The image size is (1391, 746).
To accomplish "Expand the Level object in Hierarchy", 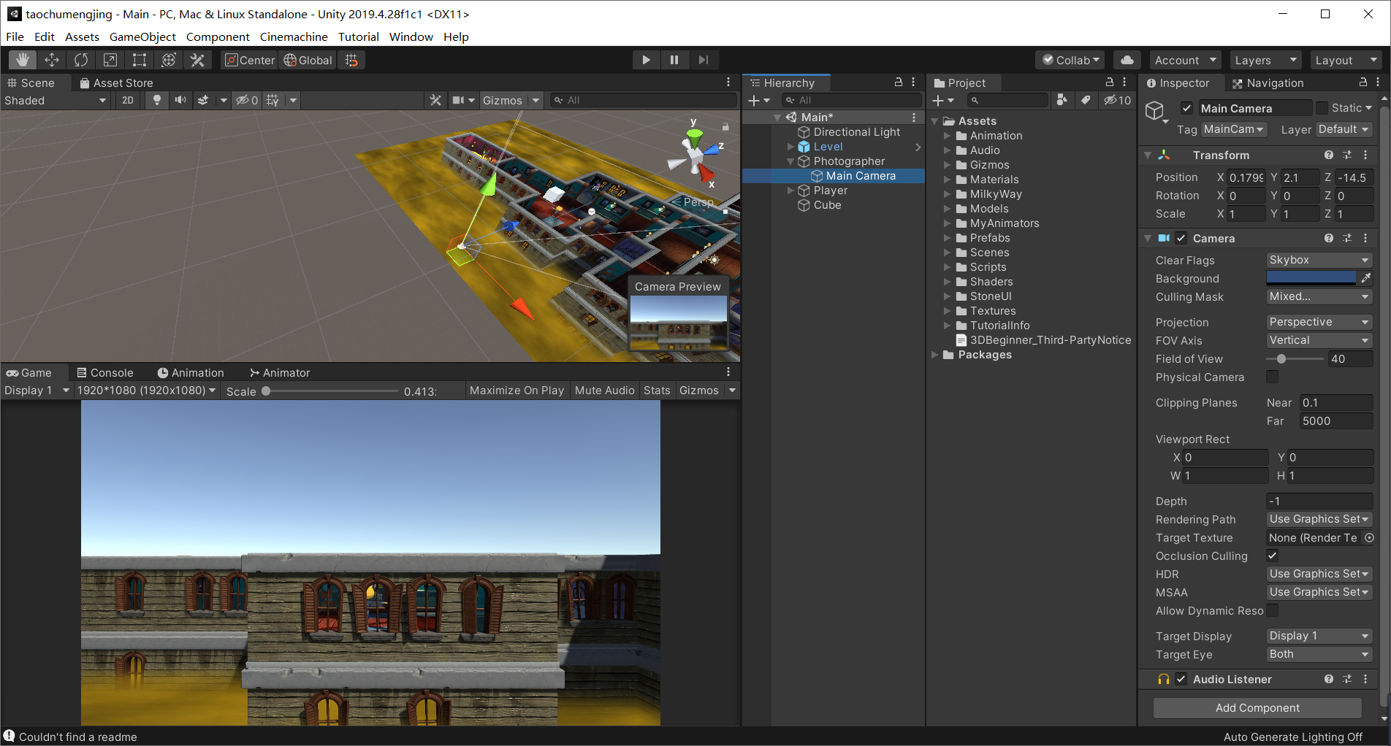I will 790,147.
